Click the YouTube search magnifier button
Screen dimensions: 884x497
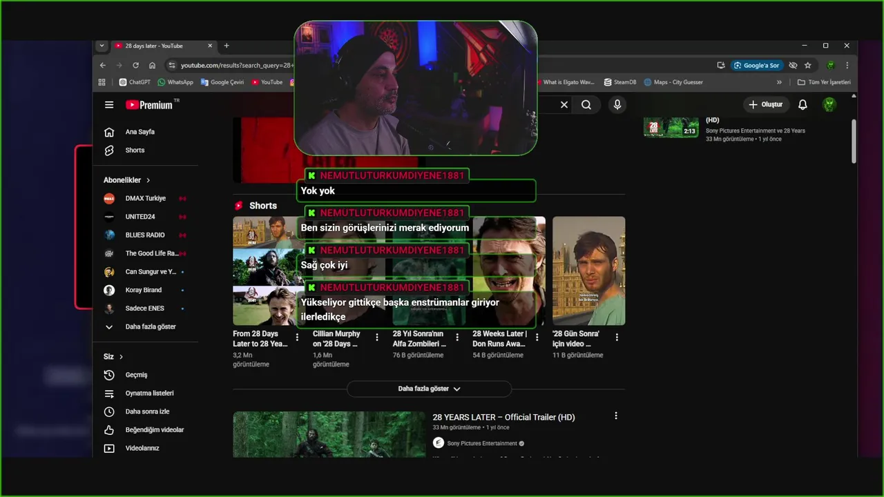(586, 105)
